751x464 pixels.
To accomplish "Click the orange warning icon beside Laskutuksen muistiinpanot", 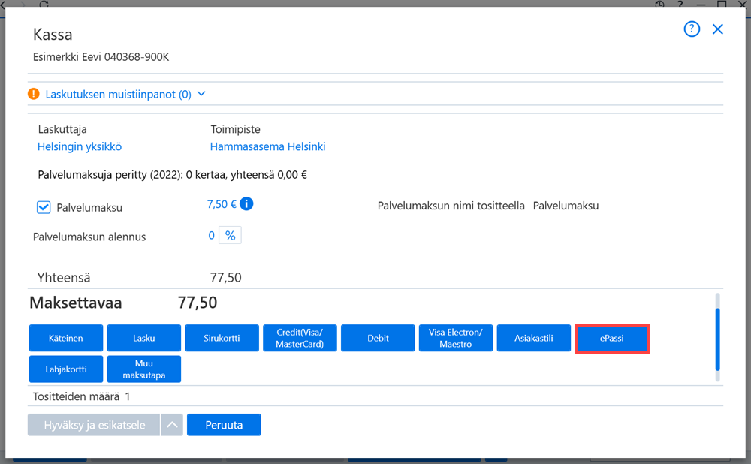I will pyautogui.click(x=34, y=94).
